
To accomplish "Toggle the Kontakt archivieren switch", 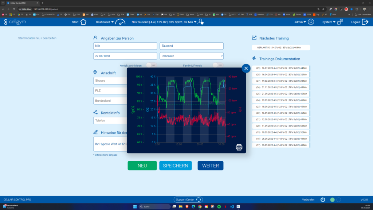I will click(151, 65).
